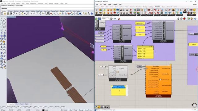The height and width of the screenshot is (111, 198).
Task: Switch to the Mesh Tools tab in Rhino
Action: [x=47, y=11]
